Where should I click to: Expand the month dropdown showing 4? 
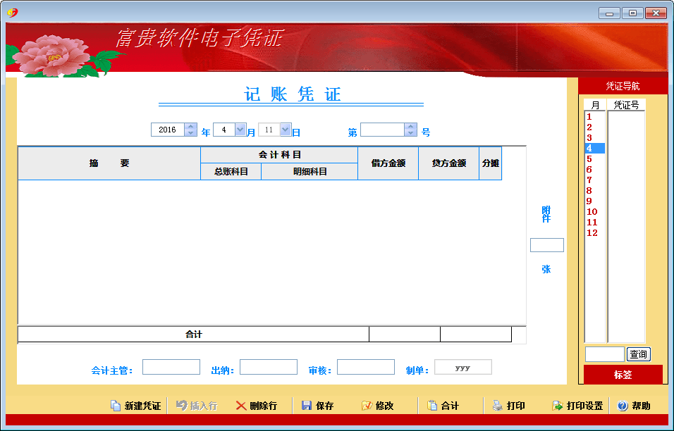coord(240,130)
